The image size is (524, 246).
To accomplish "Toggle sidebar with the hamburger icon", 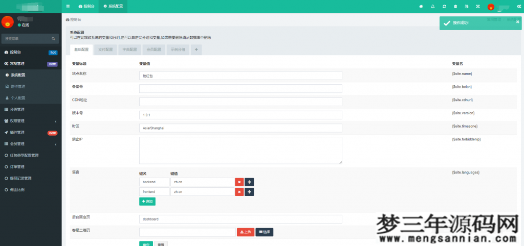I will (68, 6).
